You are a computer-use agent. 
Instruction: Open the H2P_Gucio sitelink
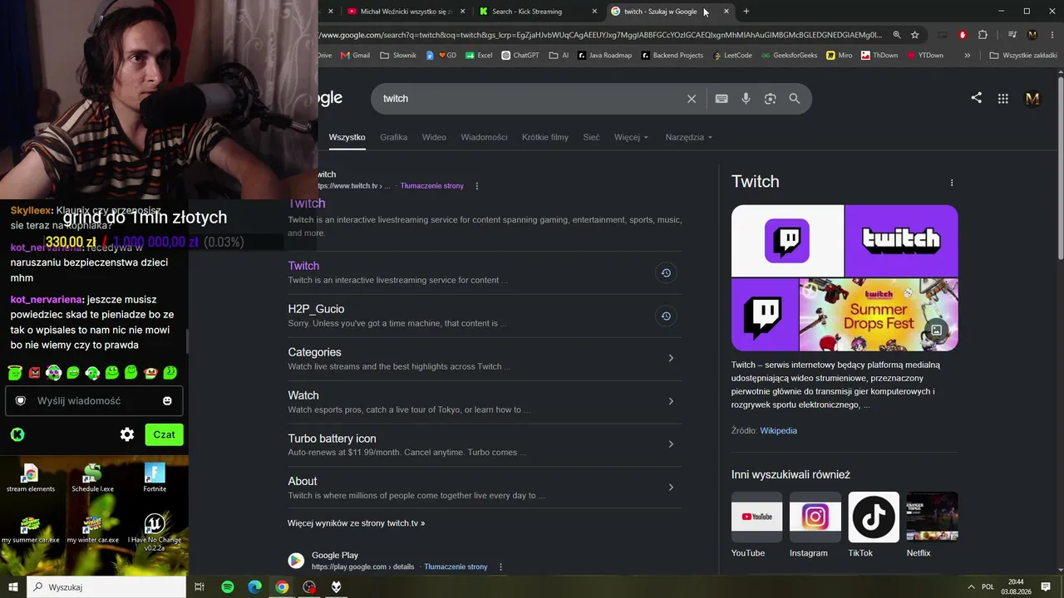[316, 309]
